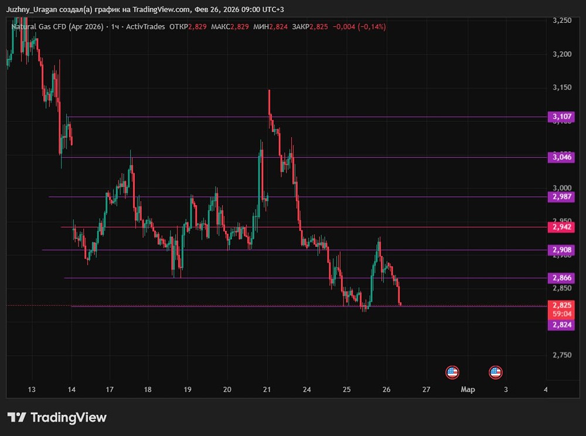Click the 3,150 price axis tick
Screen dimensions: 586x436
point(562,87)
